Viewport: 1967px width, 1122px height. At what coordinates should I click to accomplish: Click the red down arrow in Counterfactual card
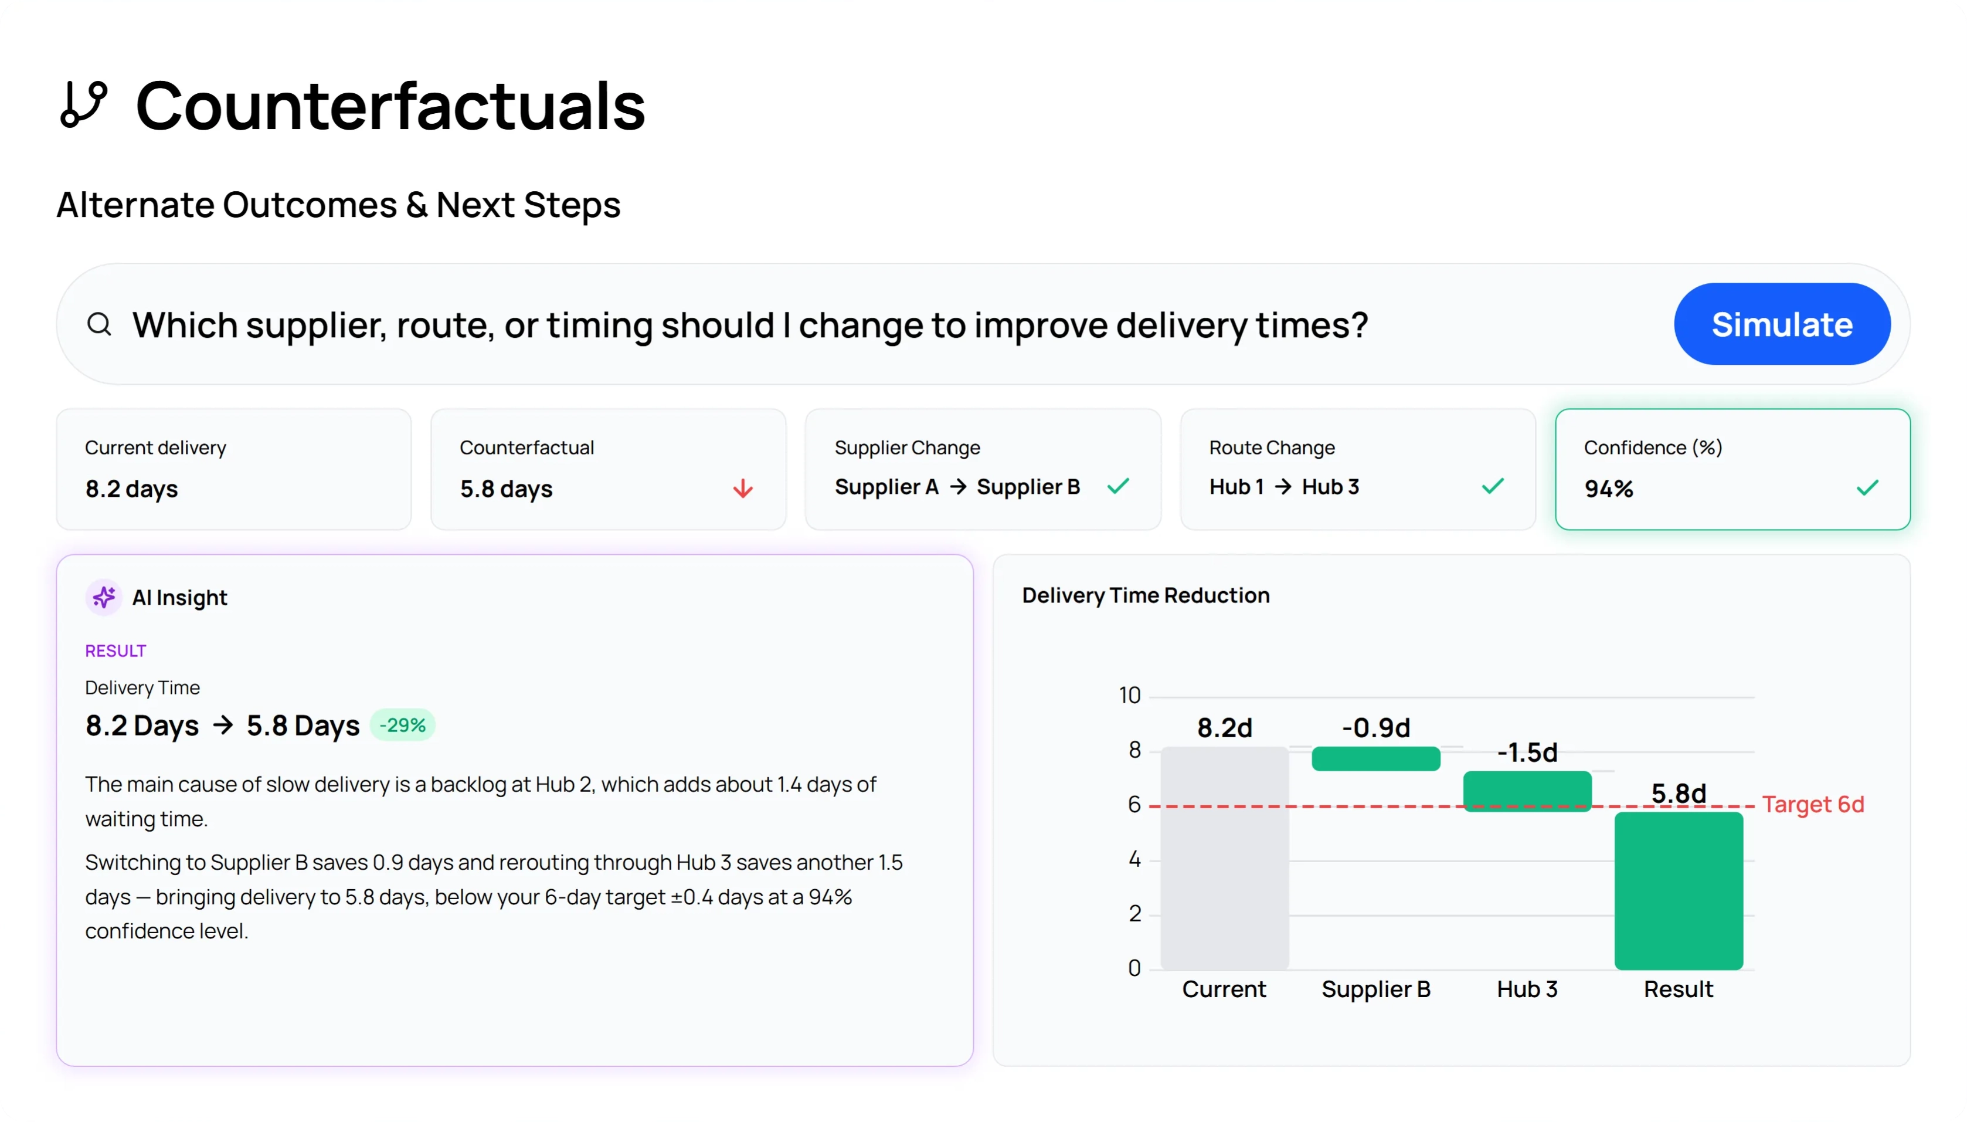point(742,489)
